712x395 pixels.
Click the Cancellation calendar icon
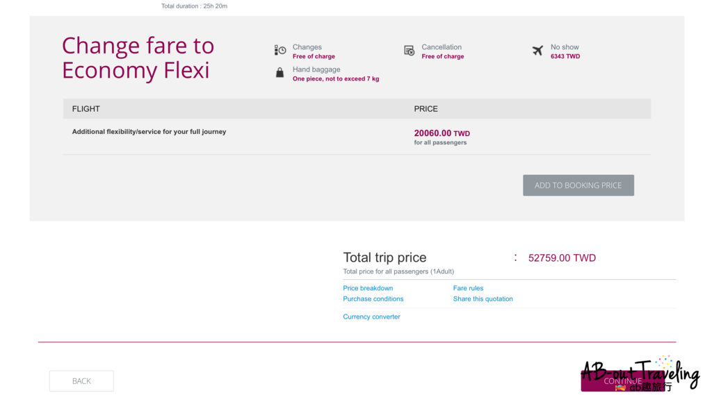pos(410,51)
